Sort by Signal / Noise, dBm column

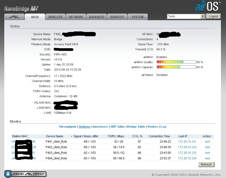click(86, 136)
